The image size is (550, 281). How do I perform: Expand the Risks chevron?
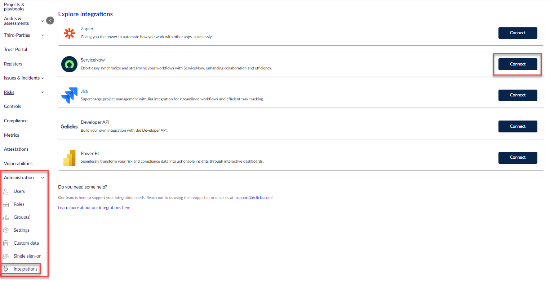(x=43, y=92)
